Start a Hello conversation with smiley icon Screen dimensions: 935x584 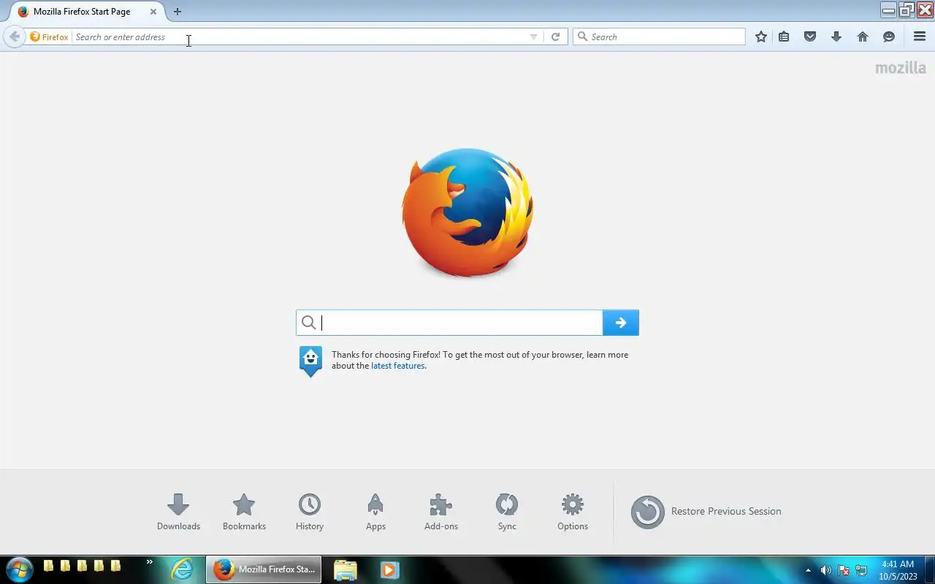(889, 36)
